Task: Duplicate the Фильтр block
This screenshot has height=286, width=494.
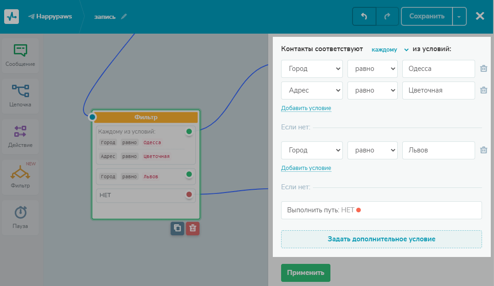Action: coord(177,228)
